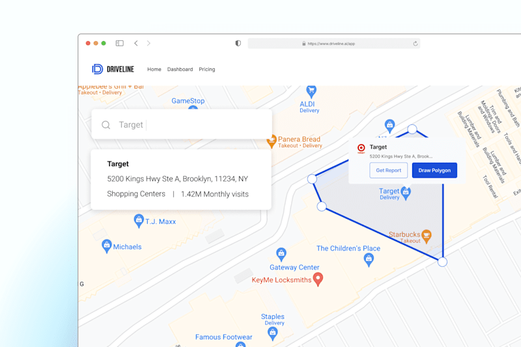Go to the Dashboard page
Viewport: 521px width, 347px height.
coord(180,69)
